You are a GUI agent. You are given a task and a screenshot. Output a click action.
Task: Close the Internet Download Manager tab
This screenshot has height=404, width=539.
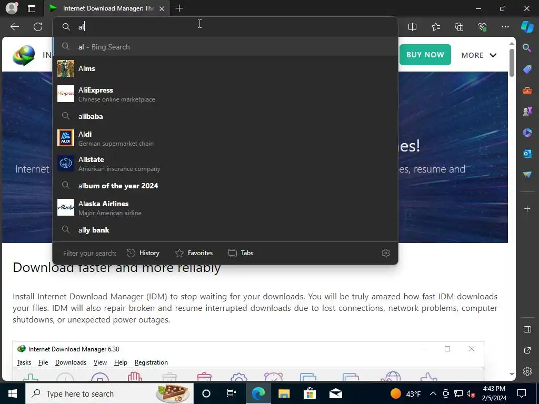tap(162, 8)
